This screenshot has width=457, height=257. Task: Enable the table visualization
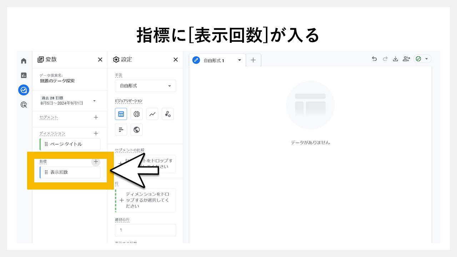pos(121,114)
